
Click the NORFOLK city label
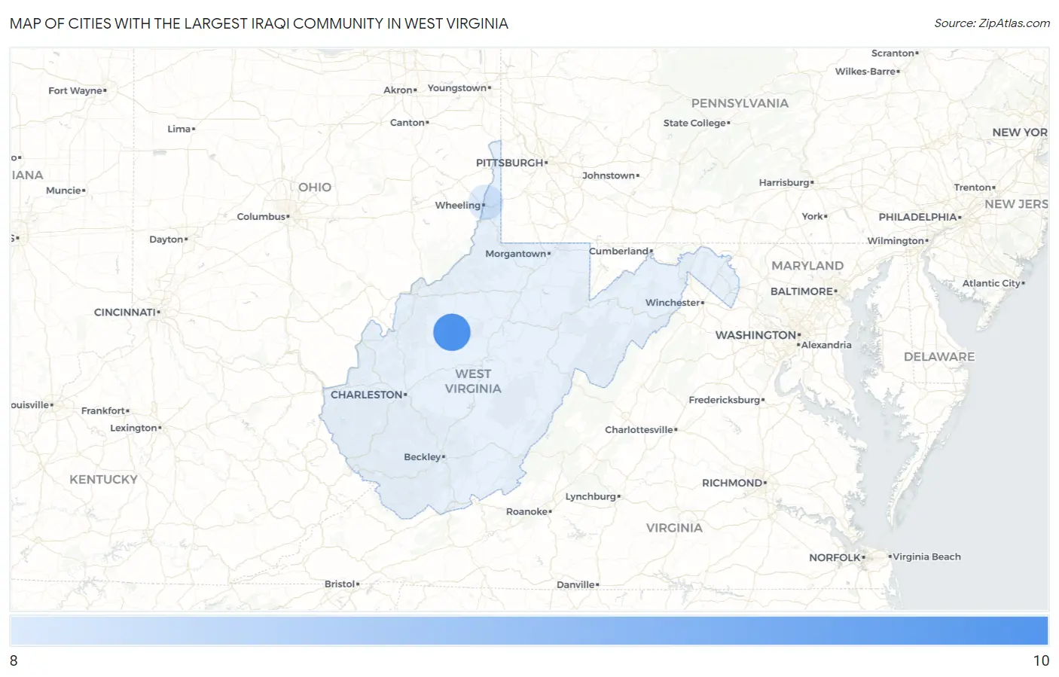[835, 558]
